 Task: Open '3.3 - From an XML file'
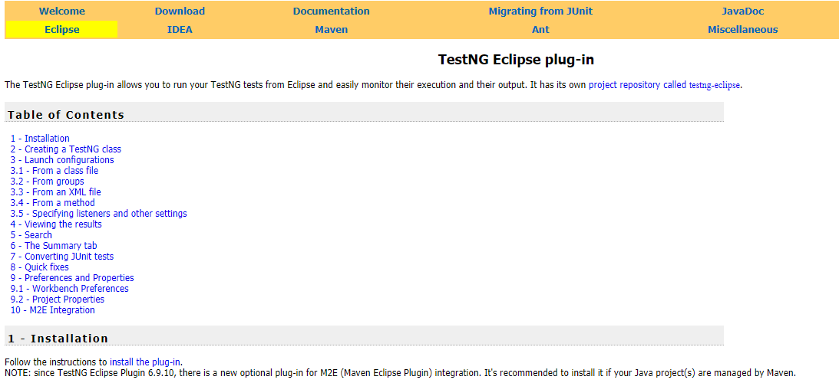coord(55,191)
